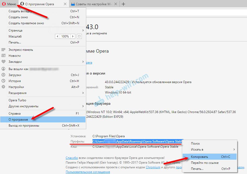Open Пользовательское соглашение link

[x=88, y=172]
